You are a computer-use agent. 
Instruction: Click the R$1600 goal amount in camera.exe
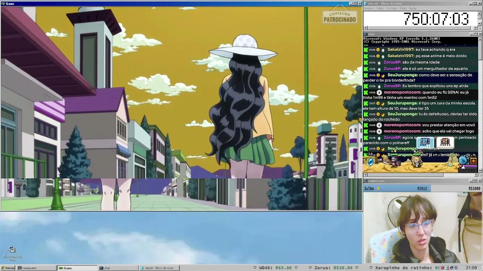click(474, 189)
